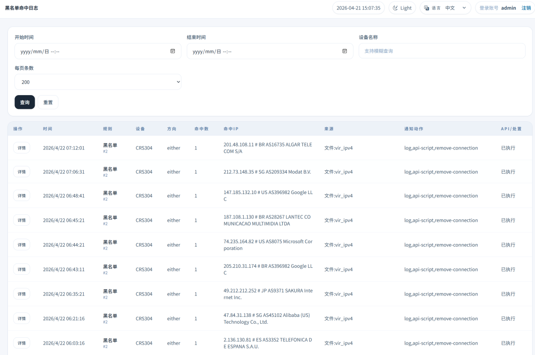Open 详情 for 07:06:31 entry
535x355 pixels.
coord(21,171)
